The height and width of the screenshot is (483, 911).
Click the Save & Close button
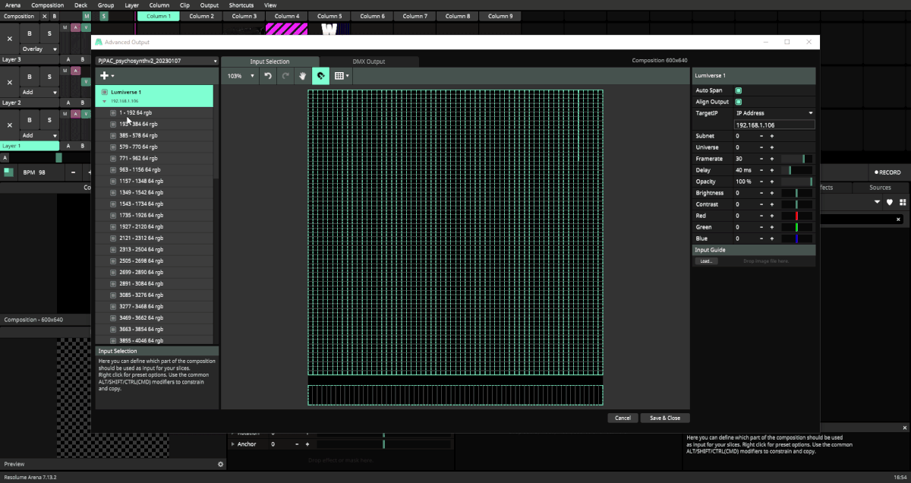(665, 418)
